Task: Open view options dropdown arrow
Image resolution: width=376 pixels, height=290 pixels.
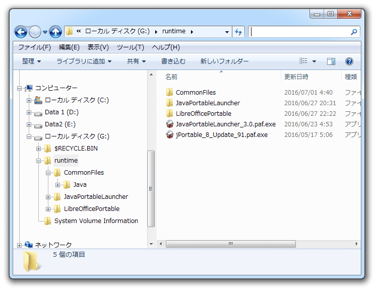Action: click(314, 61)
